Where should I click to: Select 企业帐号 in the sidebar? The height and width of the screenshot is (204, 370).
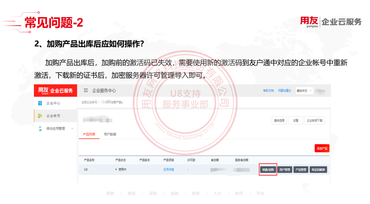(x=53, y=116)
